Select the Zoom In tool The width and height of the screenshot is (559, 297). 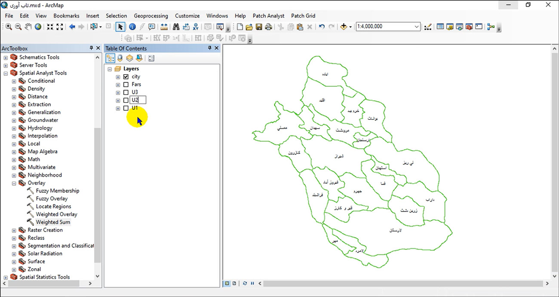[x=9, y=27]
